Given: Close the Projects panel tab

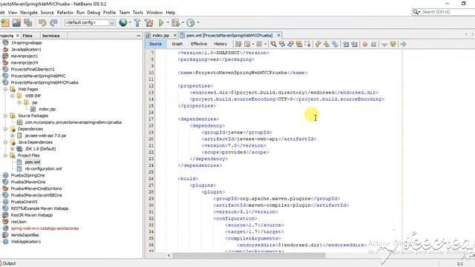Looking at the screenshot, I should pyautogui.click(x=18, y=36).
